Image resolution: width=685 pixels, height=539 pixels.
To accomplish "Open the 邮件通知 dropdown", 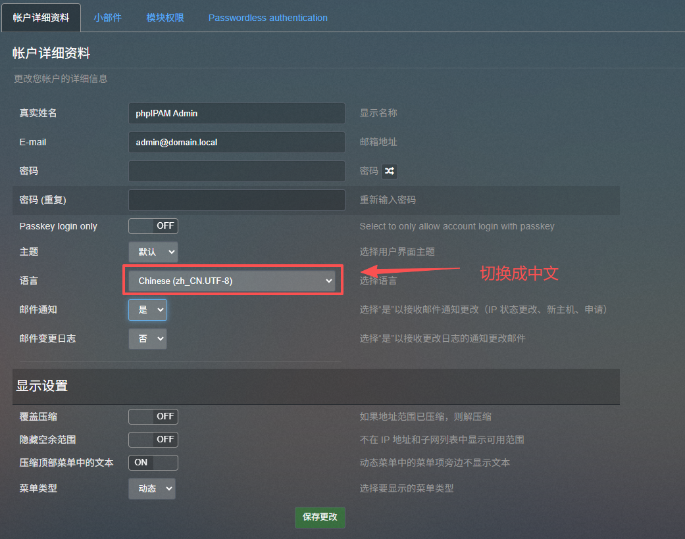I will 147,309.
